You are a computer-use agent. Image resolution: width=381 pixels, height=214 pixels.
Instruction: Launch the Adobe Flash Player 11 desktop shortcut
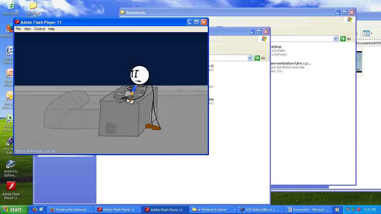[11, 191]
